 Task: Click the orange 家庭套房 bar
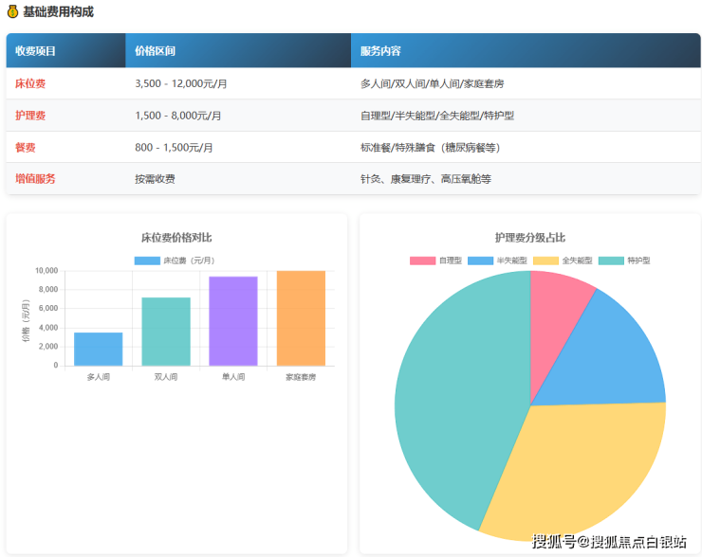pyautogui.click(x=301, y=318)
